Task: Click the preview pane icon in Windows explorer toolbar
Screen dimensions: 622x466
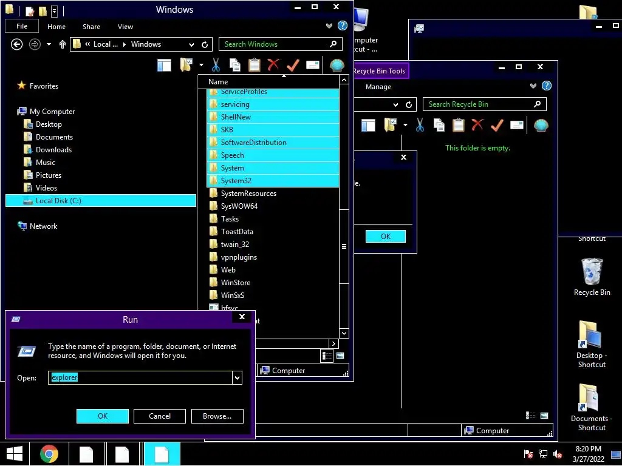Action: [x=164, y=65]
